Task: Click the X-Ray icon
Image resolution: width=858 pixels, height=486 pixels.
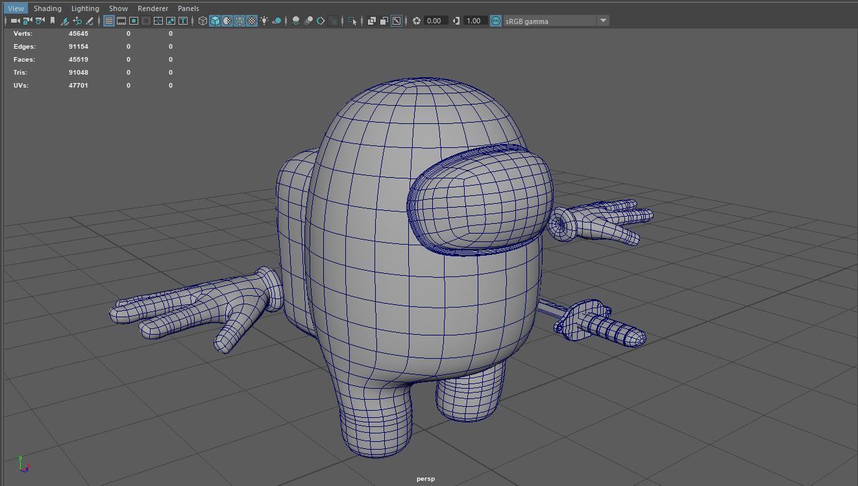Action: pyautogui.click(x=372, y=21)
